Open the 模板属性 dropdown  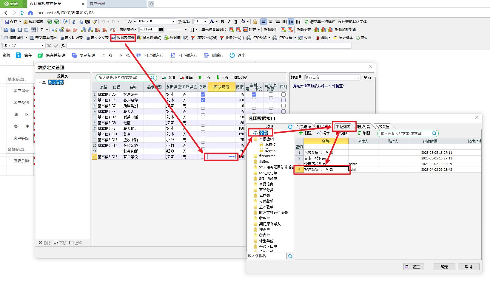click(16, 38)
